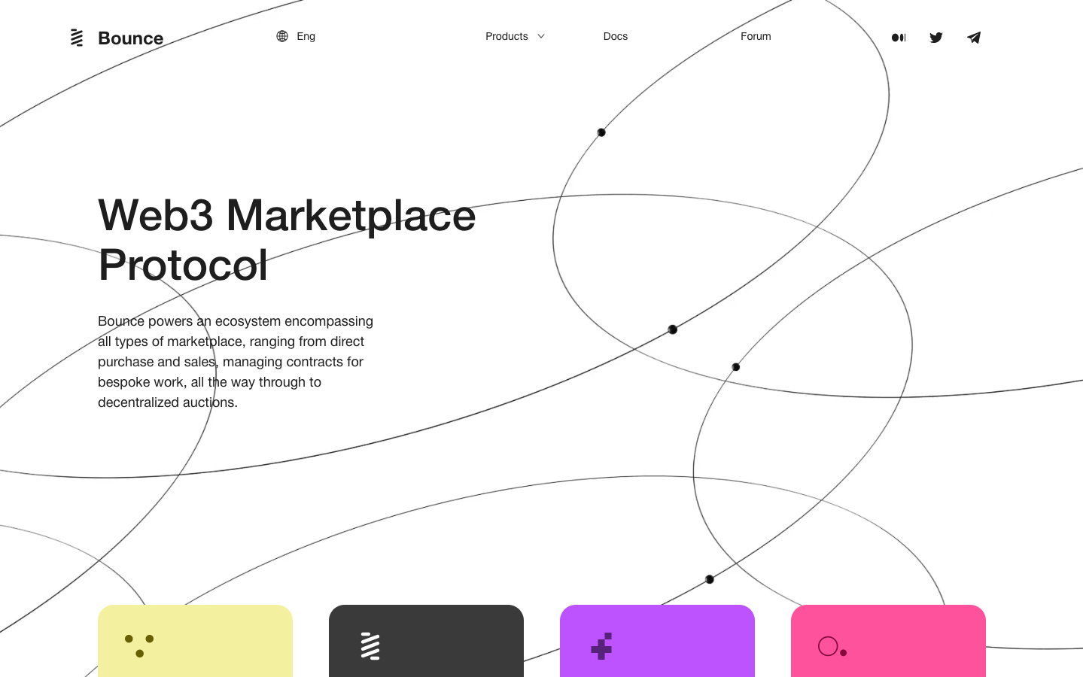The image size is (1083, 677).
Task: Click the white Bounce icon on dark card
Action: [370, 646]
